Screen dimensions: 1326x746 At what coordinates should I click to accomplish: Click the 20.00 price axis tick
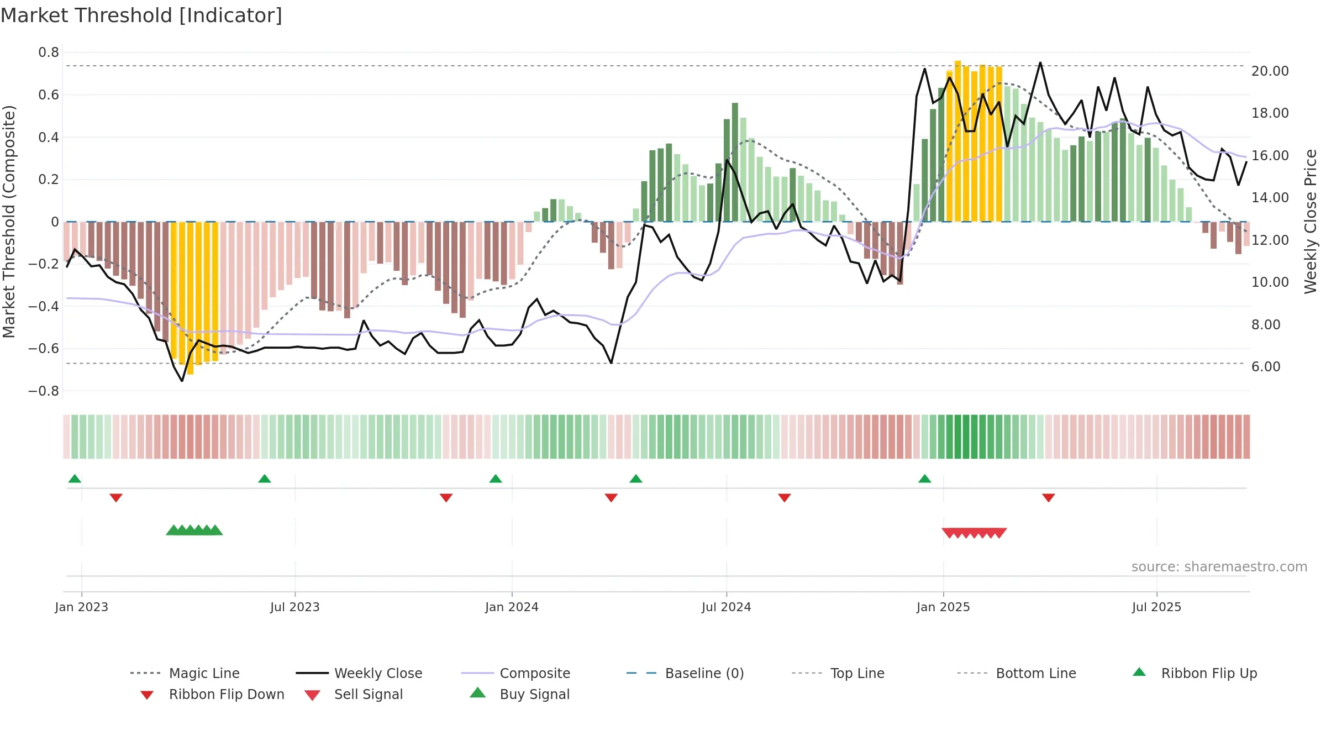[1270, 71]
